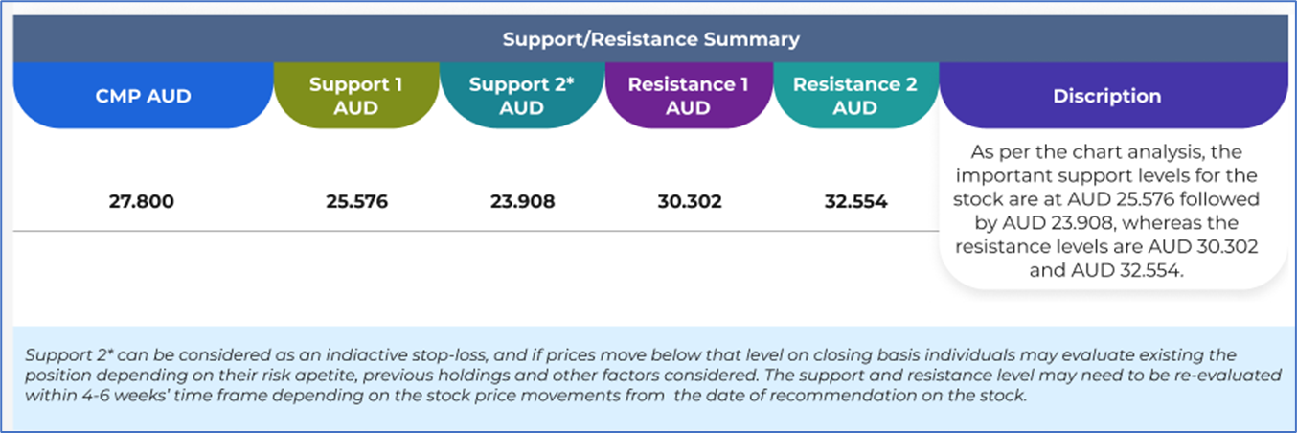Select the Resistance 2 AUD header
The image size is (1297, 433).
point(854,96)
